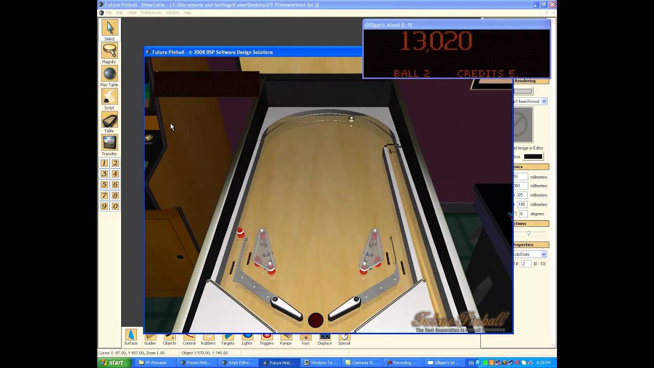Switch to Gilligan's Island taskbar item
Viewport: 654px width, 368px height.
[444, 363]
